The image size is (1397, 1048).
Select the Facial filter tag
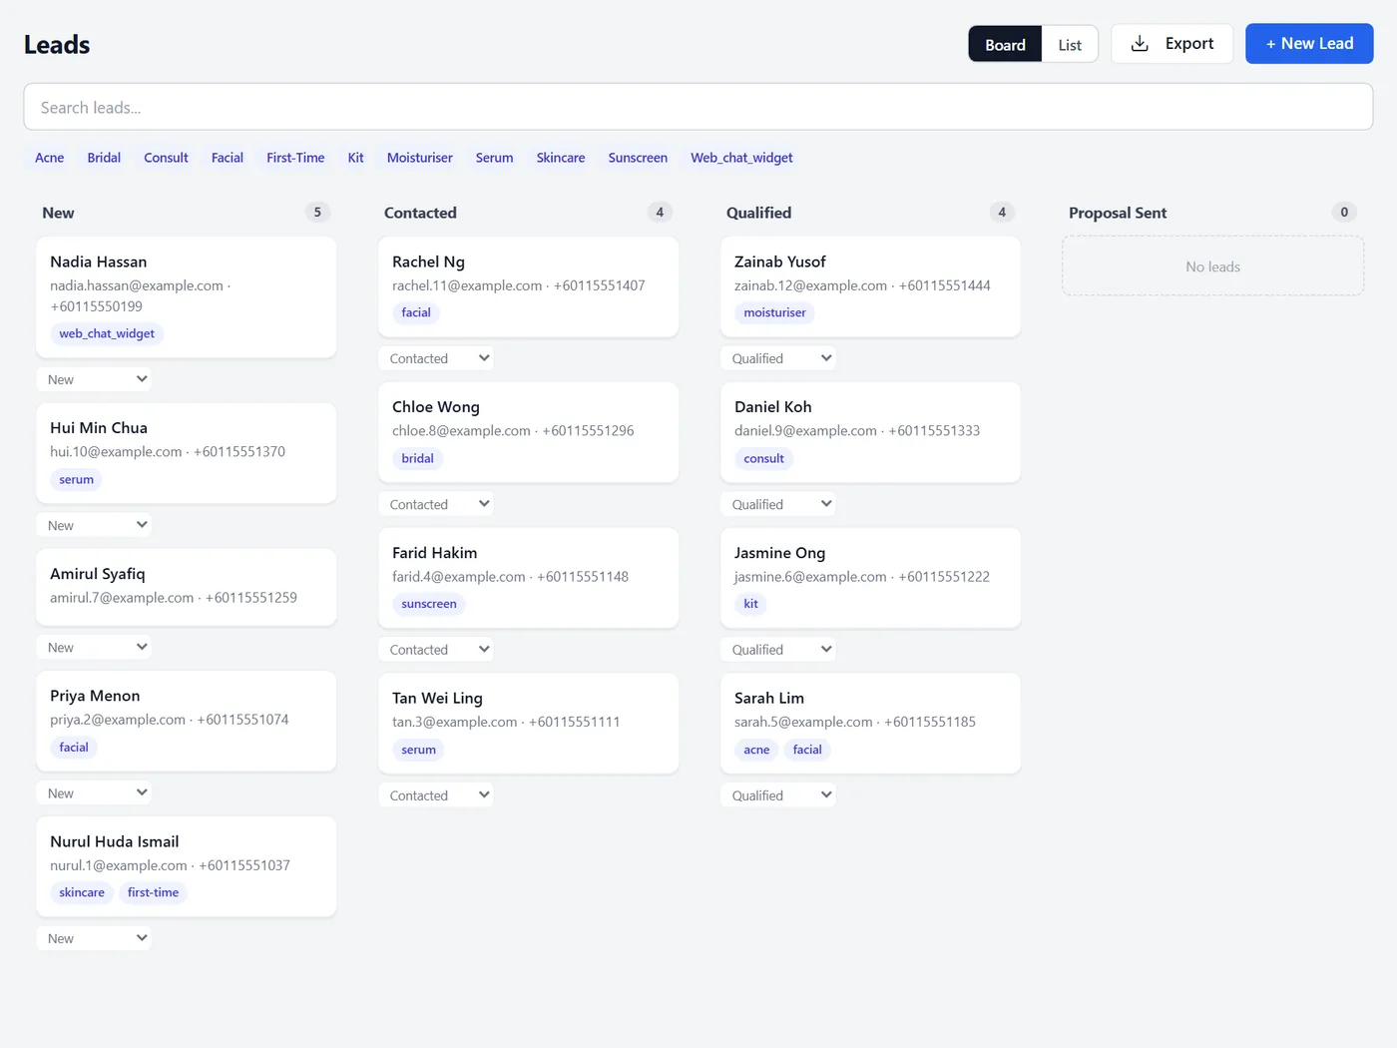[228, 158]
